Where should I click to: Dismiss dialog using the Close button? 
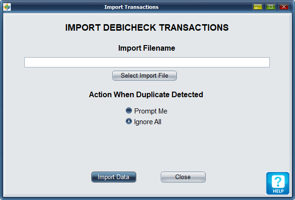pyautogui.click(x=183, y=177)
